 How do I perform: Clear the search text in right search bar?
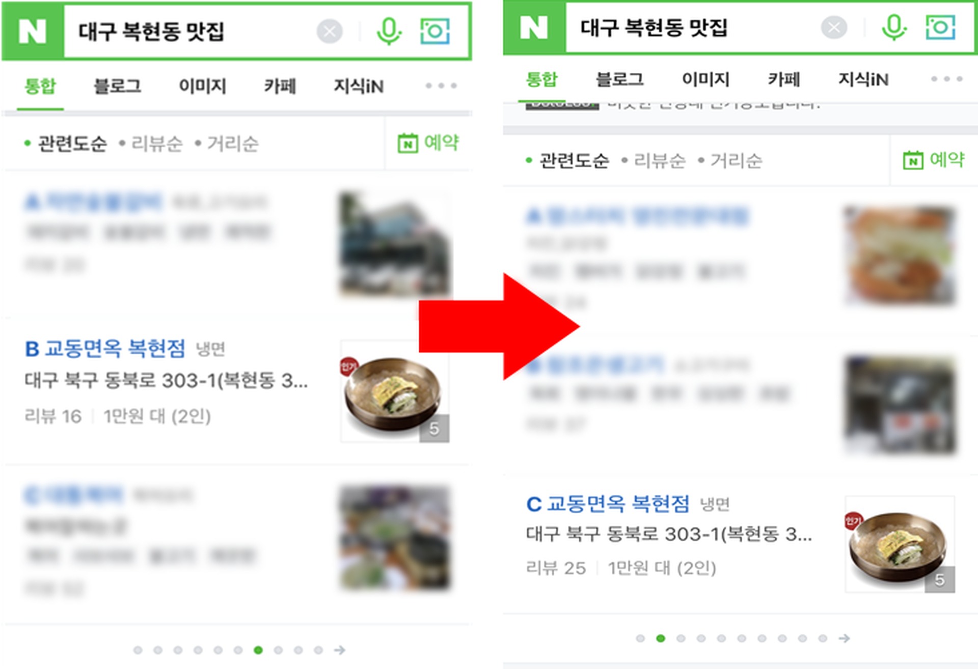(834, 27)
